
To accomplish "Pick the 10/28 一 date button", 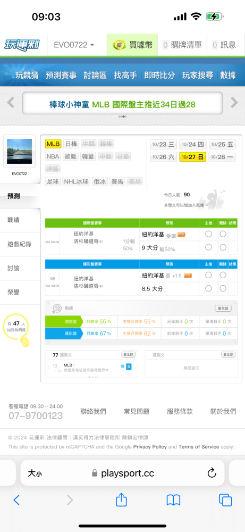I will 222,157.
